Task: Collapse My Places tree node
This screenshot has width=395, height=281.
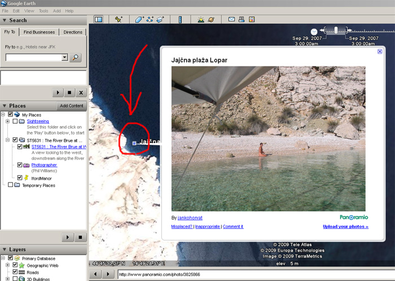Action: point(3,114)
